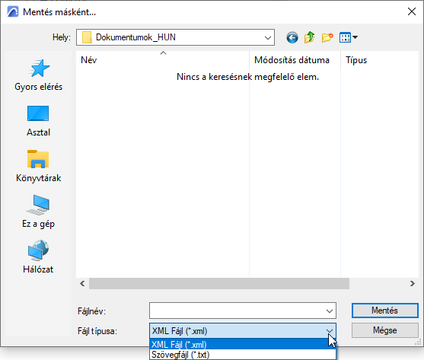Expand the Fájlnév history dropdown
This screenshot has width=424, height=360.
click(330, 311)
